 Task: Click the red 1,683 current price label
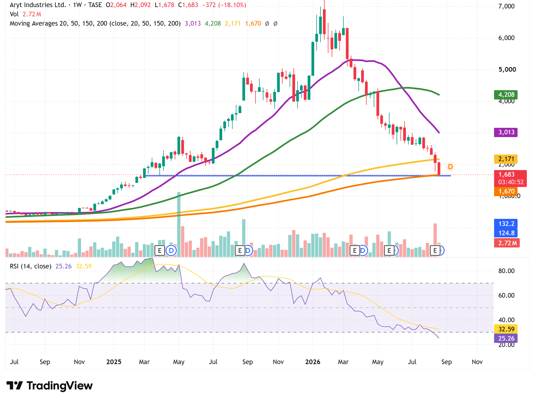coord(510,178)
